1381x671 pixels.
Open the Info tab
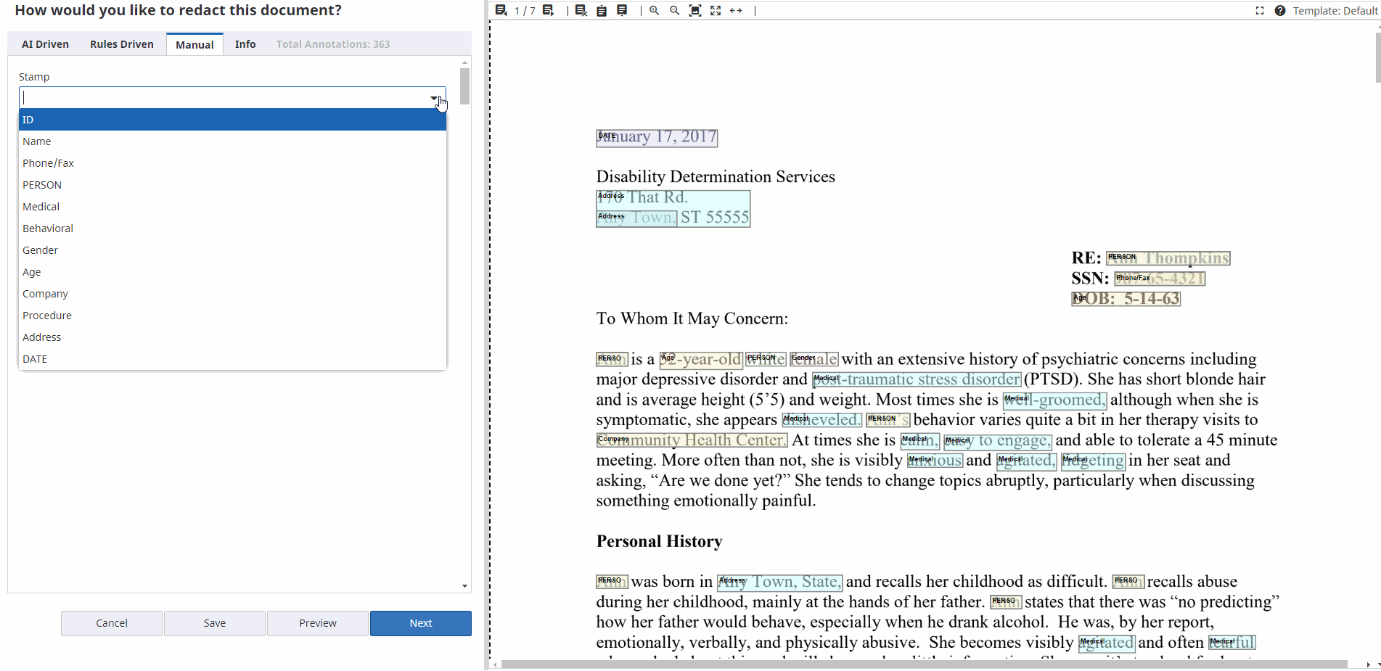coord(245,44)
